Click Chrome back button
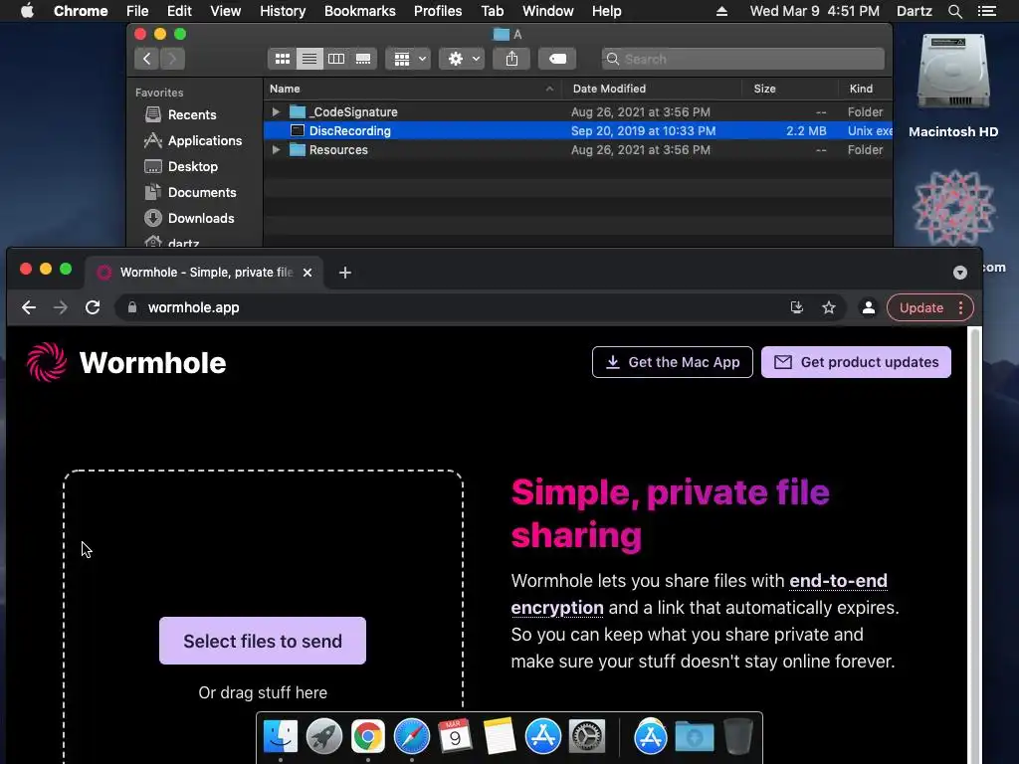 click(x=29, y=308)
